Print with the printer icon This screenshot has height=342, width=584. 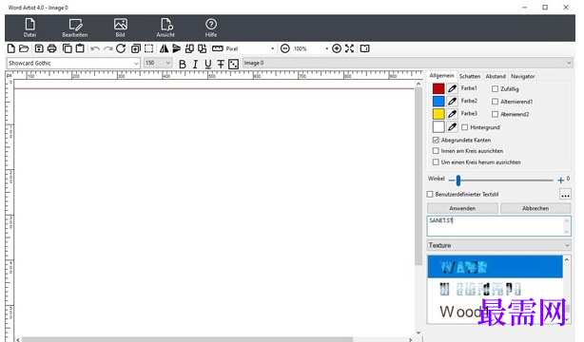(x=52, y=48)
